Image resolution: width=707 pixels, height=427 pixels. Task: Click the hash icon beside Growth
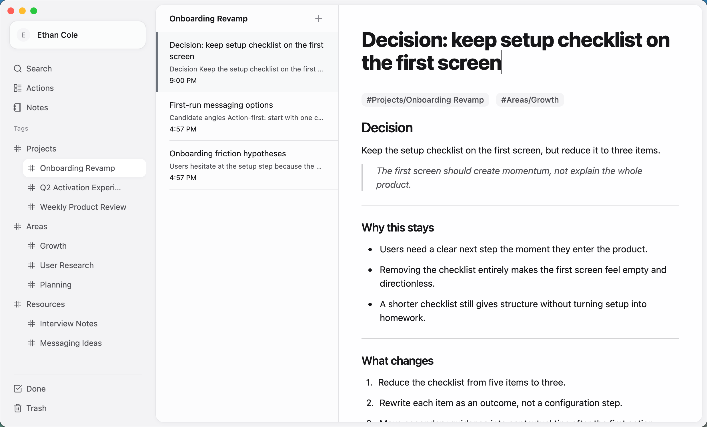click(x=31, y=246)
